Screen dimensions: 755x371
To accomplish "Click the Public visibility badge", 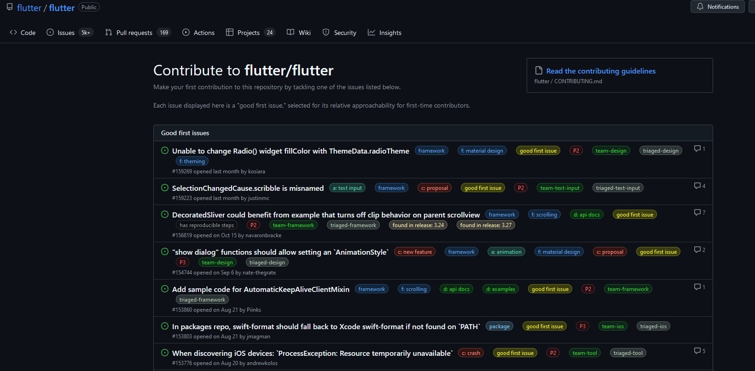I will pos(89,7).
